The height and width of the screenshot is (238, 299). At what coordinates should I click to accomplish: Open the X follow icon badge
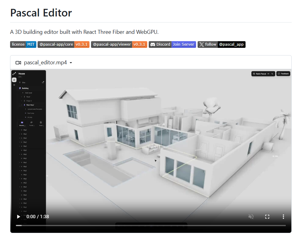click(x=202, y=44)
